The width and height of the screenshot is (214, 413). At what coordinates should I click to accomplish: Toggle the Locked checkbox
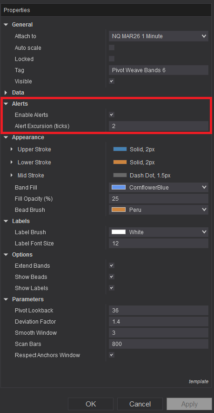(x=112, y=59)
